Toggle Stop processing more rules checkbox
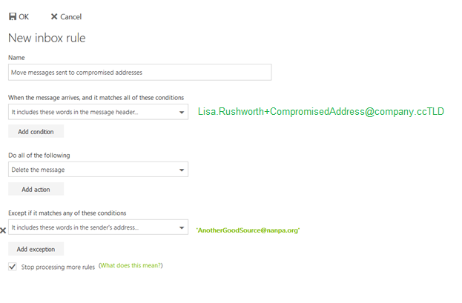The image size is (462, 303). [x=13, y=267]
